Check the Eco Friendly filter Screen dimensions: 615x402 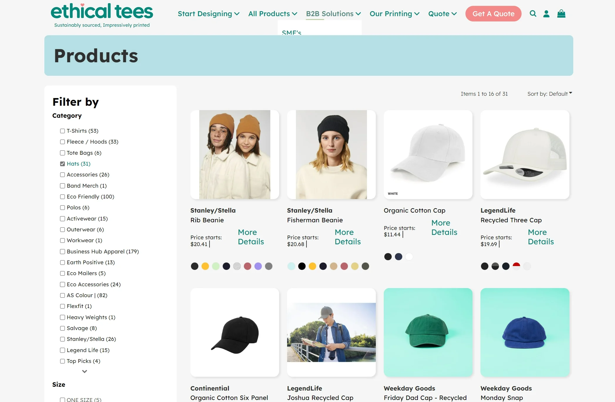(62, 196)
